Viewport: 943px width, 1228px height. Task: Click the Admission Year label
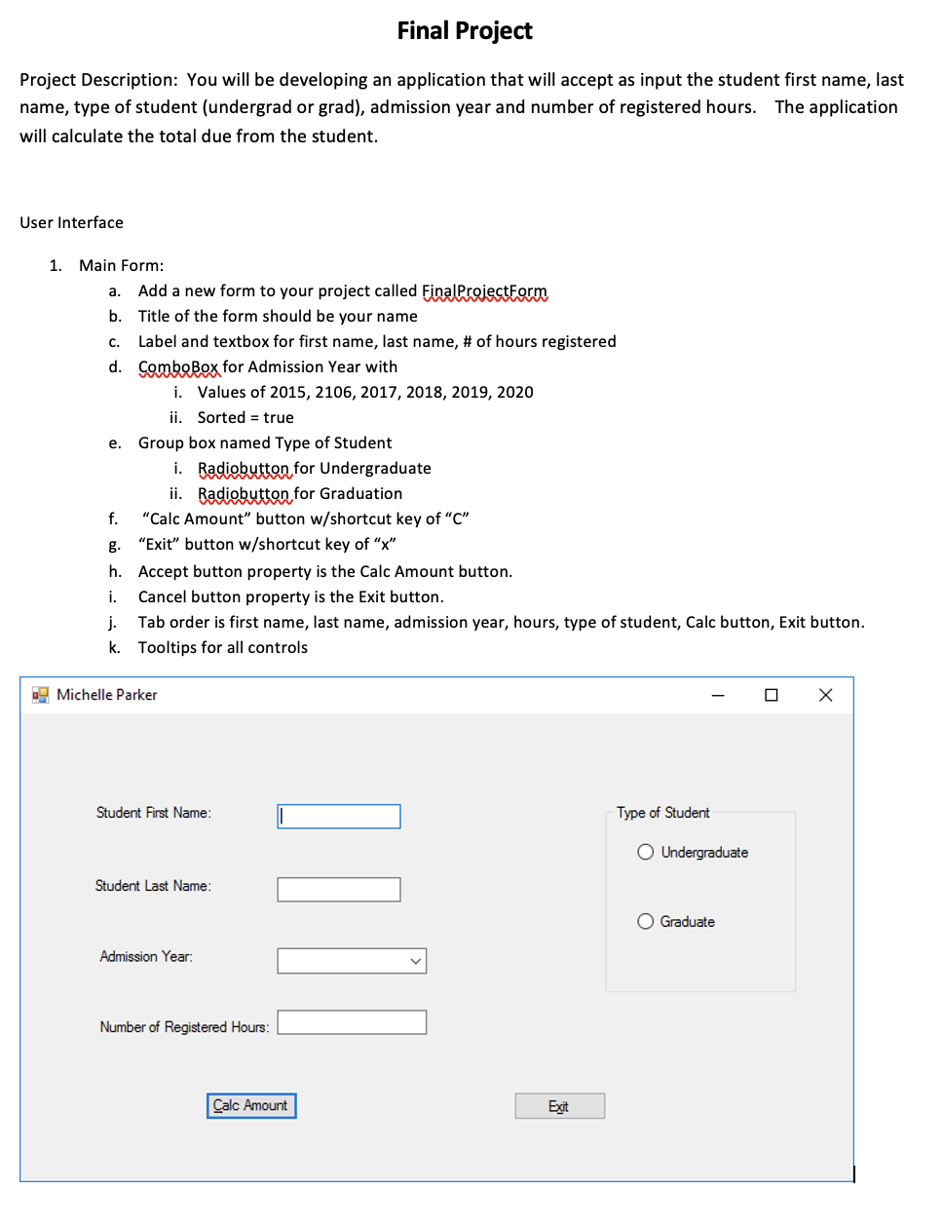(x=144, y=956)
